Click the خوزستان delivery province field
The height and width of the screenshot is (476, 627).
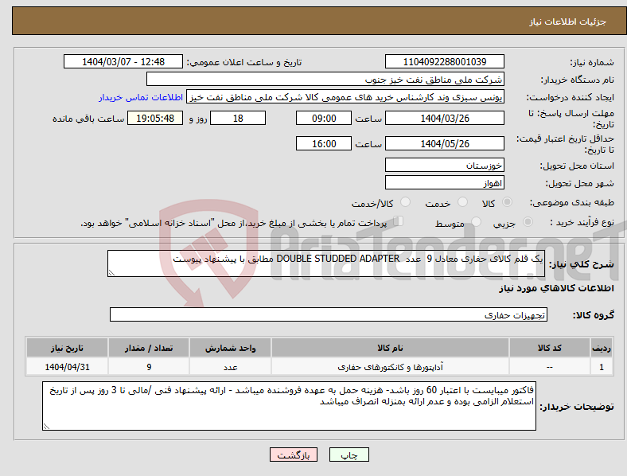(x=444, y=165)
